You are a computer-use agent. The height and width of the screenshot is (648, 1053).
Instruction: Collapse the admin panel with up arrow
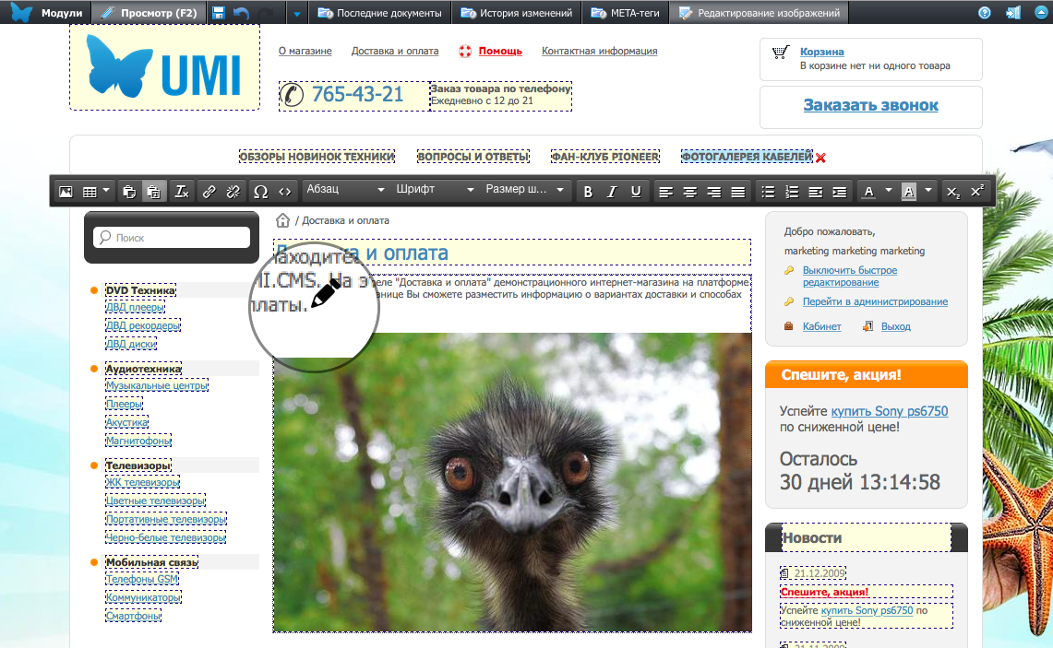tap(1041, 13)
